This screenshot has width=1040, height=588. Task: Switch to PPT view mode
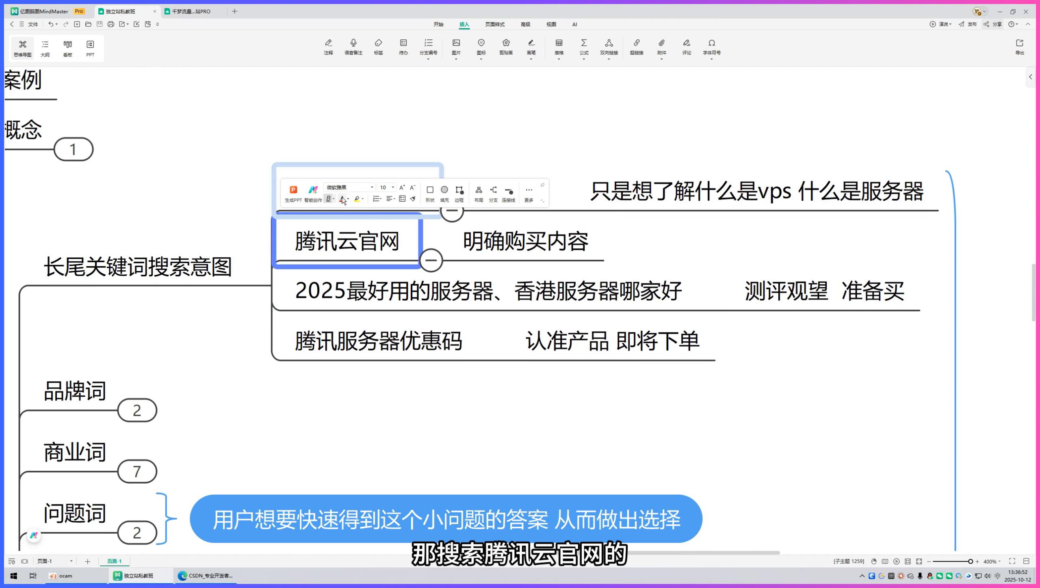point(90,48)
